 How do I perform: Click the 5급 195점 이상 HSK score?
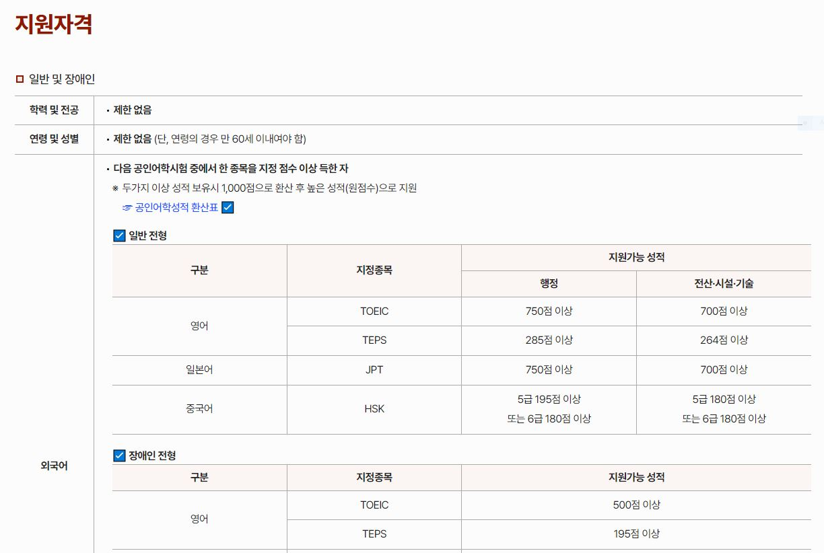tap(549, 399)
